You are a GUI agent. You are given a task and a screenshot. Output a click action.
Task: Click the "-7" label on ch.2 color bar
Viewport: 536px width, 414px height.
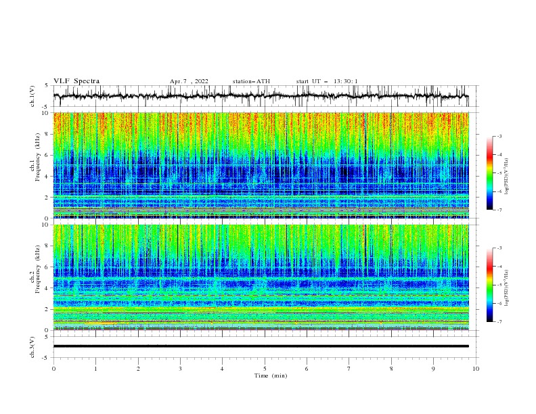click(499, 322)
